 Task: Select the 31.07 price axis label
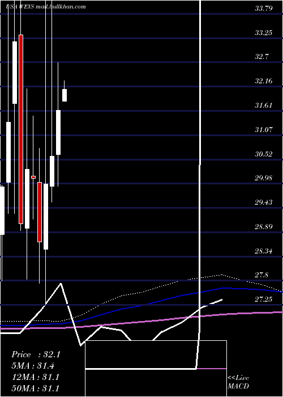[264, 130]
